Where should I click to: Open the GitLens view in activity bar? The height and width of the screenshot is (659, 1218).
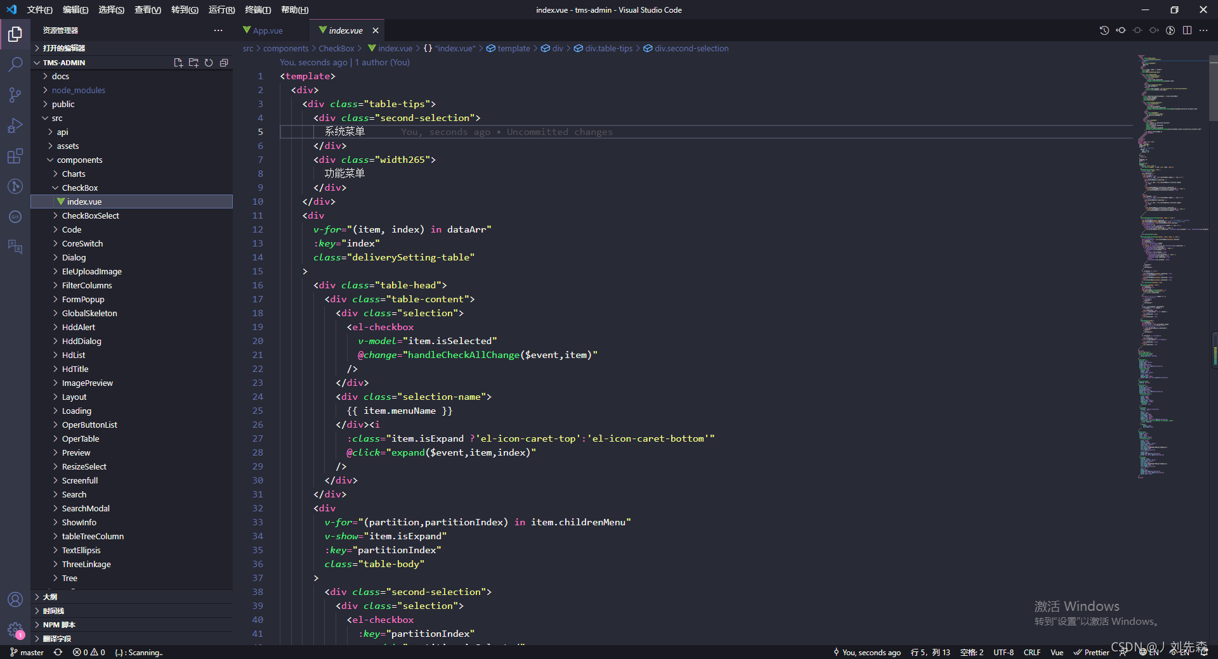click(15, 186)
